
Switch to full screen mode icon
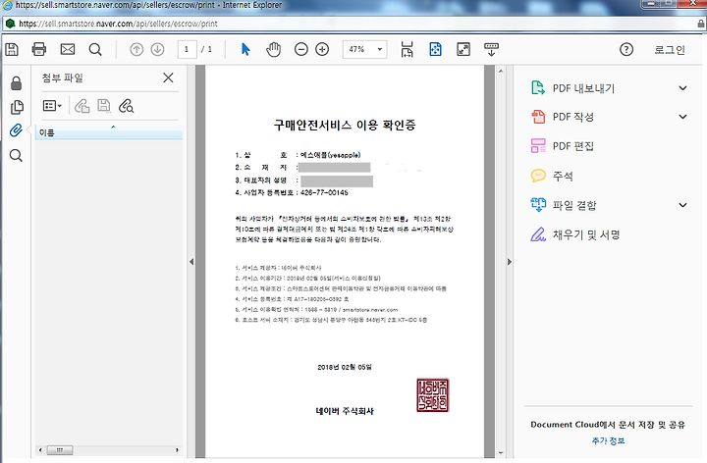coord(463,49)
